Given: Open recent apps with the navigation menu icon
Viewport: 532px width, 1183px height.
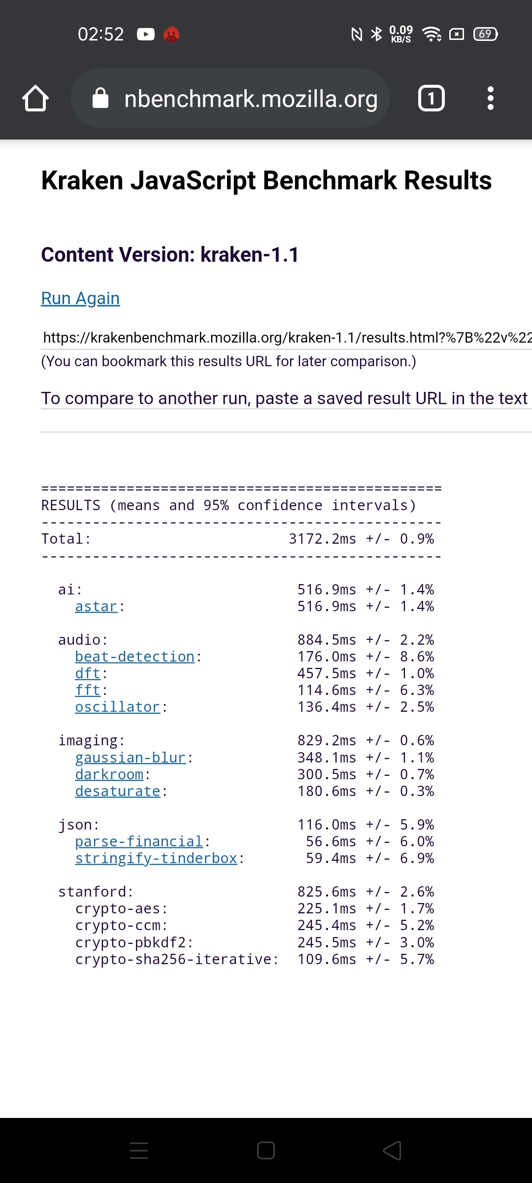Looking at the screenshot, I should [139, 1151].
